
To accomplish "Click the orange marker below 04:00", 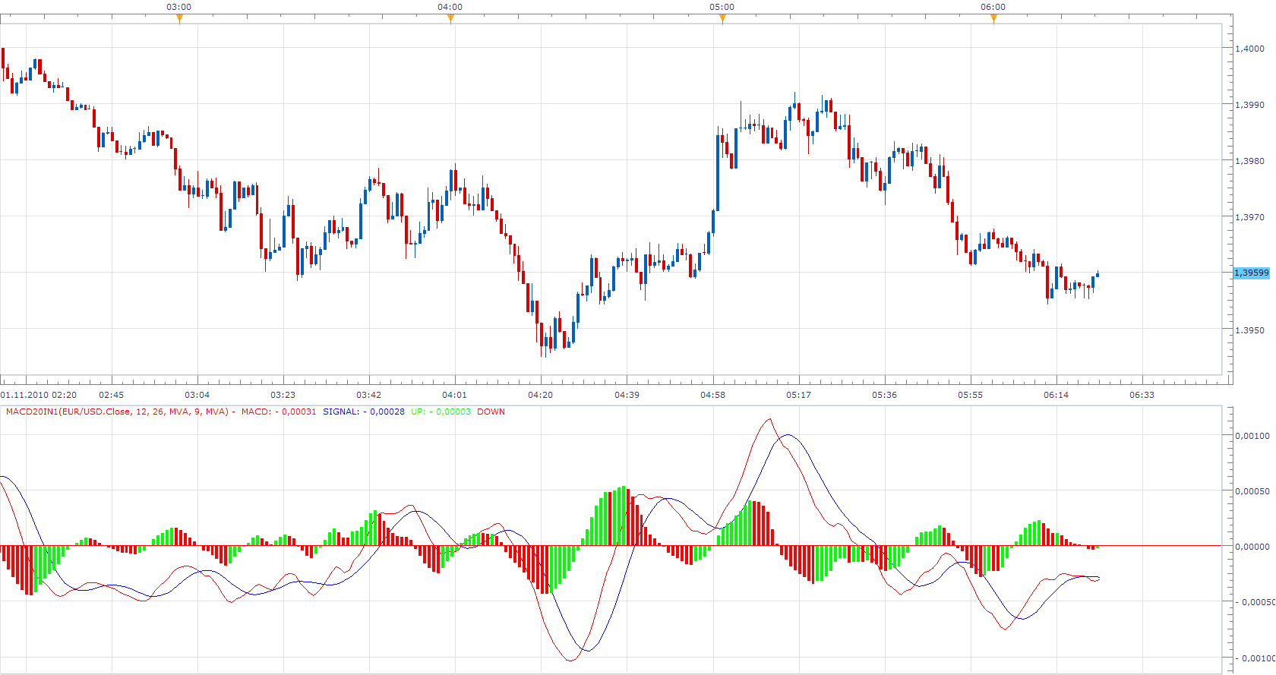I will (x=450, y=19).
